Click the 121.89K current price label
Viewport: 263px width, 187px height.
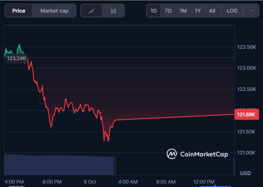246,115
